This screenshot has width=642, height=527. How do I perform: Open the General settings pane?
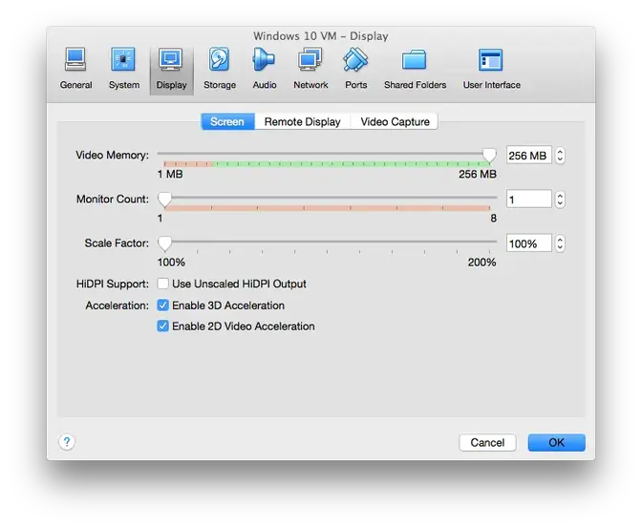(x=75, y=69)
